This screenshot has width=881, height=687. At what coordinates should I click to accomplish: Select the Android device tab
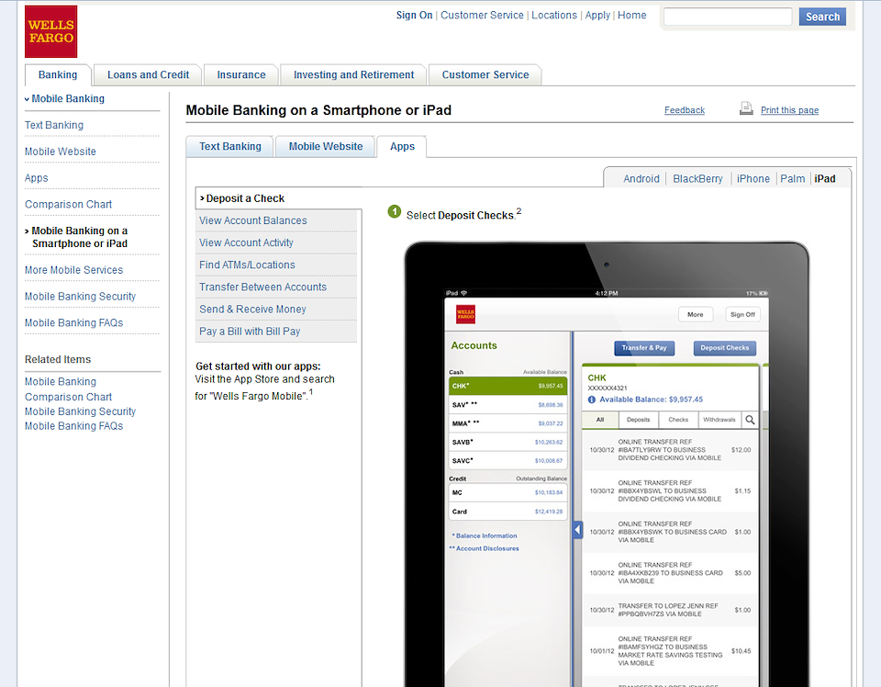pos(641,179)
